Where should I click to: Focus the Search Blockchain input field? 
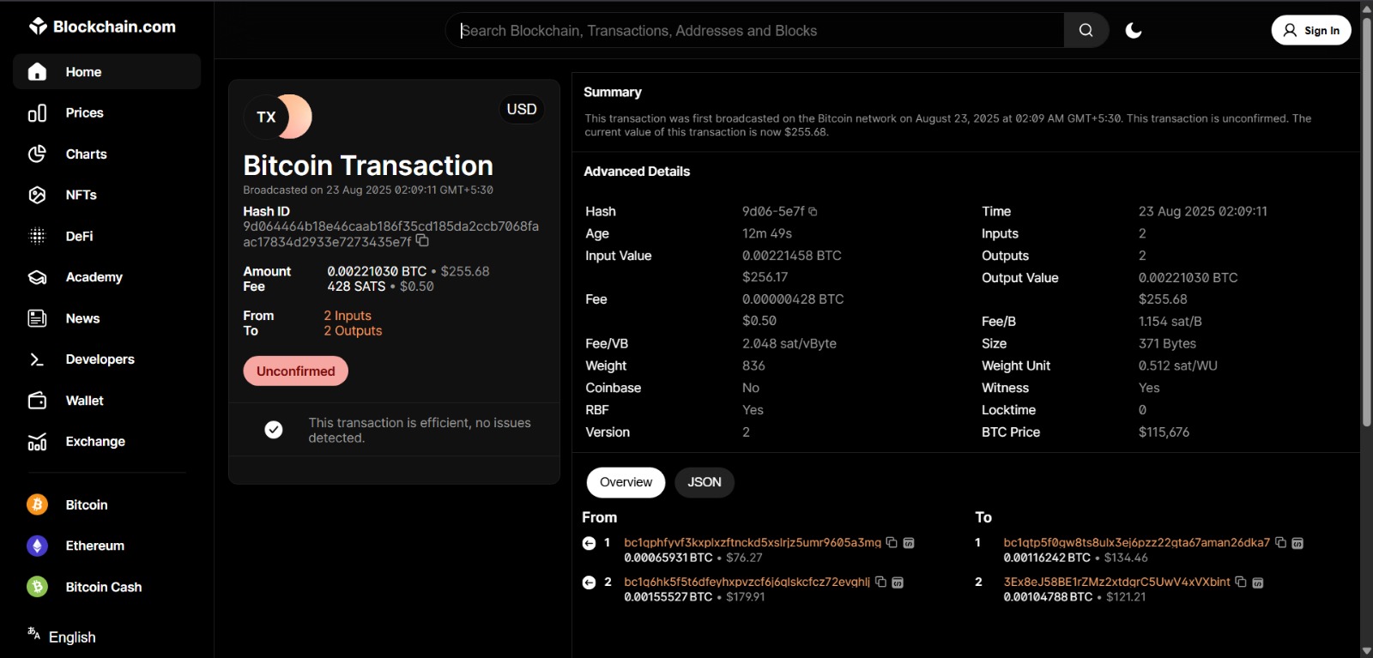coord(755,30)
